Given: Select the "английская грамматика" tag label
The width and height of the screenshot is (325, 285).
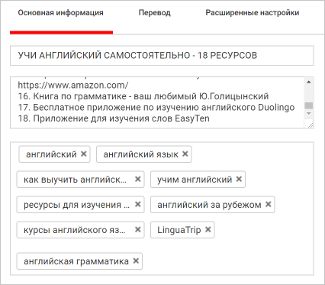Looking at the screenshot, I should tap(76, 261).
